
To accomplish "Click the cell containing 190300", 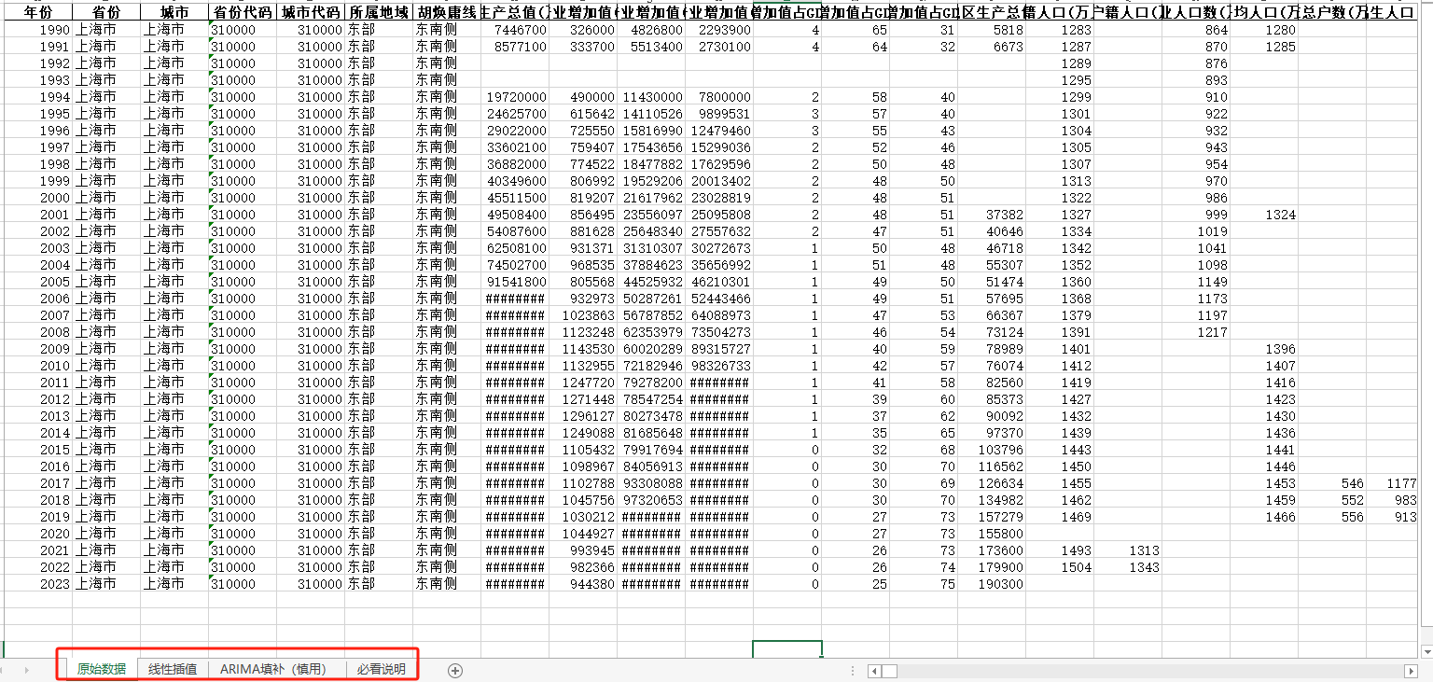I will [992, 584].
